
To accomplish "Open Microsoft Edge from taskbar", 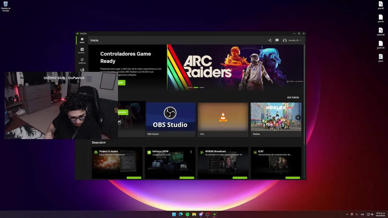I will tap(181, 214).
